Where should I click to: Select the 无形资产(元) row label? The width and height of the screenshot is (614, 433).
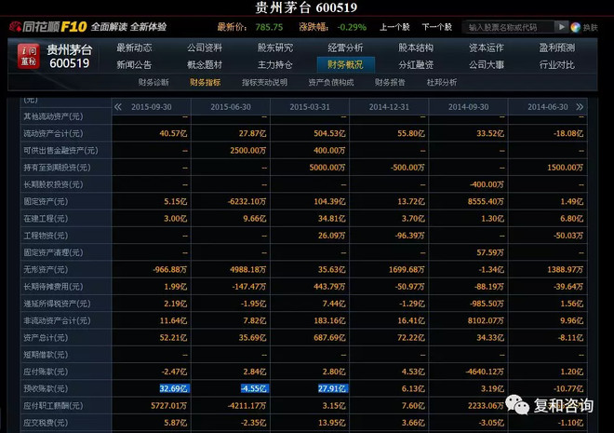[46, 270]
